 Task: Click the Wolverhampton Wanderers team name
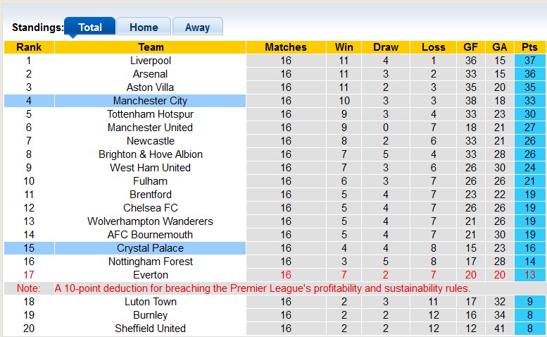click(x=150, y=221)
